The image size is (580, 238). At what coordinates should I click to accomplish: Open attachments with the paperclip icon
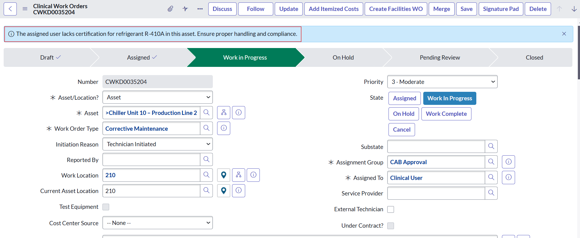170,9
